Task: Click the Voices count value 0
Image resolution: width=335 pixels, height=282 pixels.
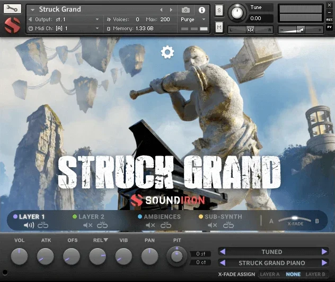Action: click(137, 20)
